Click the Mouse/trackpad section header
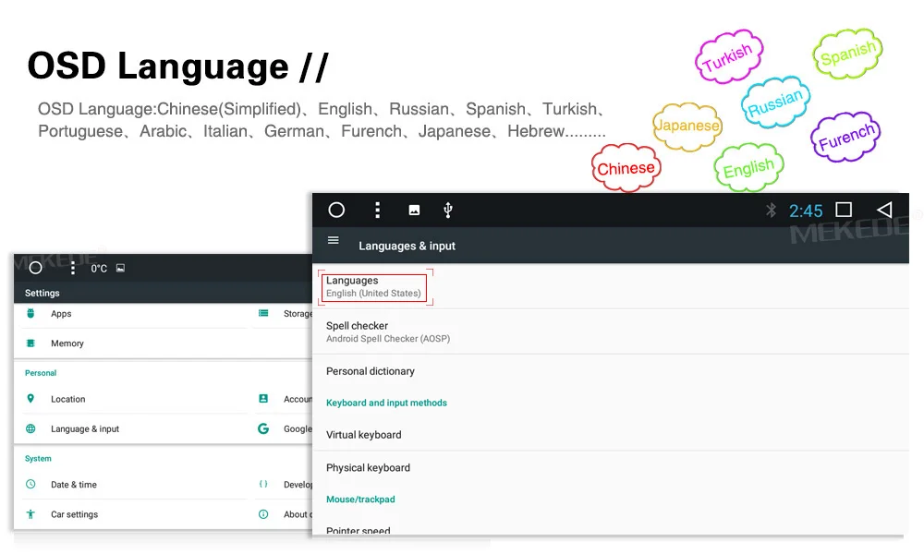 tap(360, 500)
